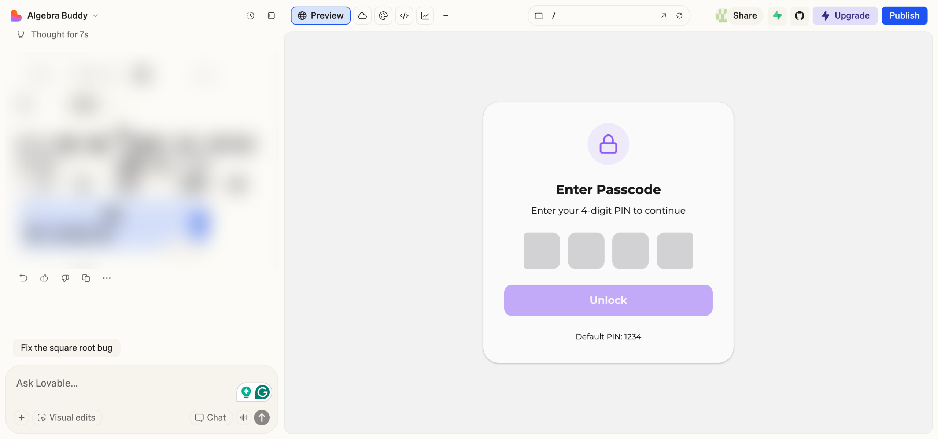
Task: Refresh the preview page
Action: pyautogui.click(x=679, y=16)
